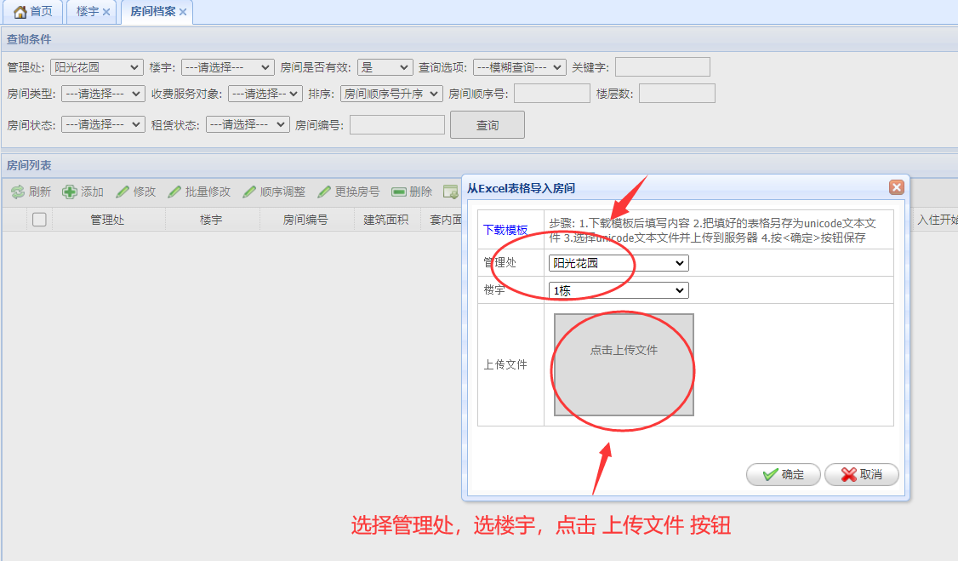Click the 点击上传文件 upload area
Screen dimensions: 958x561
point(624,364)
